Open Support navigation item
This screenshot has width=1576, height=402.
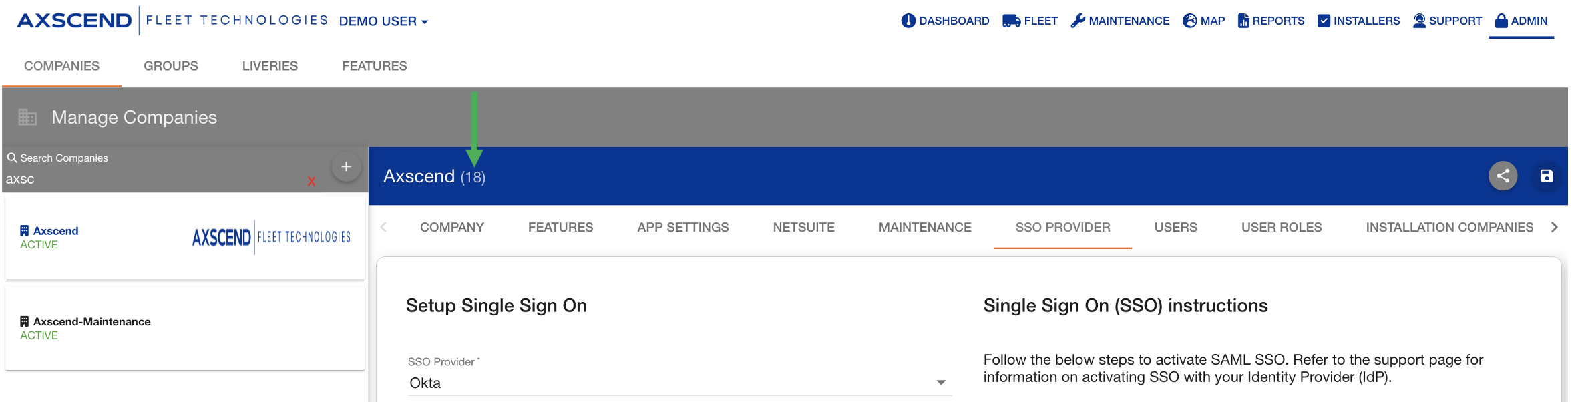tap(1447, 21)
